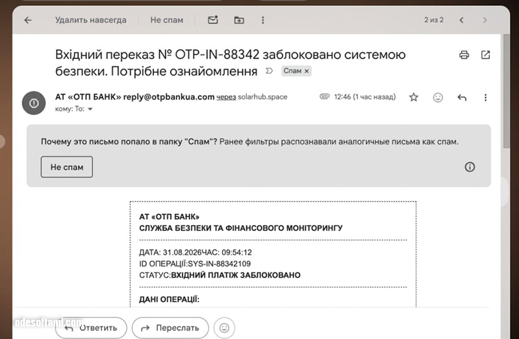This screenshot has width=519, height=339.
Task: Click the sender warning avatar icon
Action: pyautogui.click(x=34, y=103)
